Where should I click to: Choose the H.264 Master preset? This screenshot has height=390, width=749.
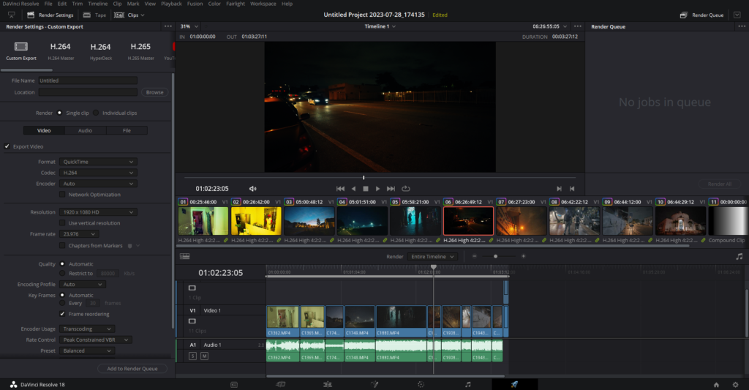61,50
